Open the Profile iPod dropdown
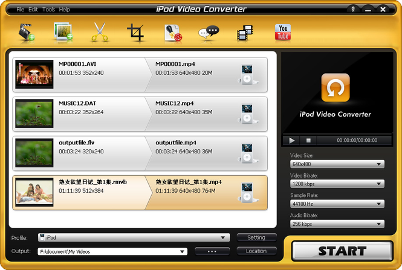The width and height of the screenshot is (402, 270). click(x=134, y=237)
